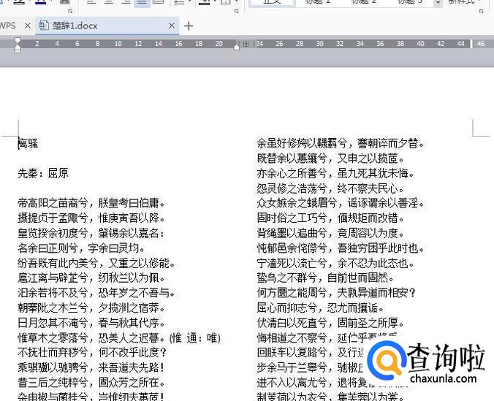Click the author line 先秦：屈原
The width and height of the screenshot is (494, 401).
coord(43,173)
